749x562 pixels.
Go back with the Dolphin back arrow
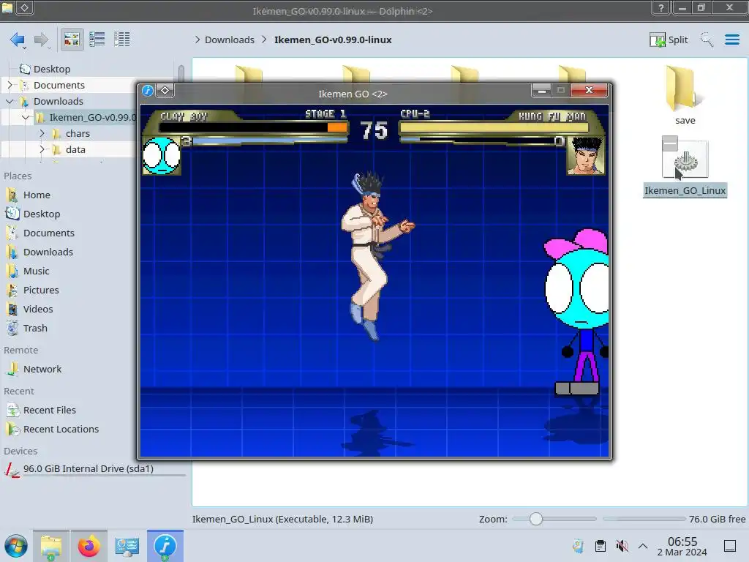pyautogui.click(x=18, y=40)
